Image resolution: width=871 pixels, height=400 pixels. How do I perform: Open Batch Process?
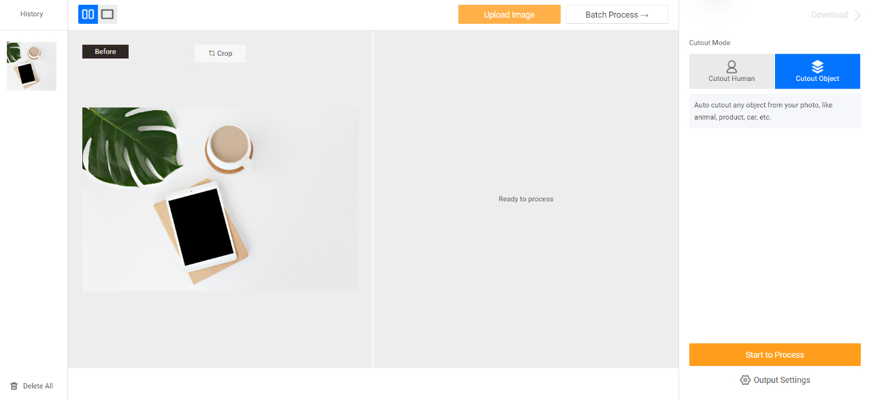[x=617, y=14]
